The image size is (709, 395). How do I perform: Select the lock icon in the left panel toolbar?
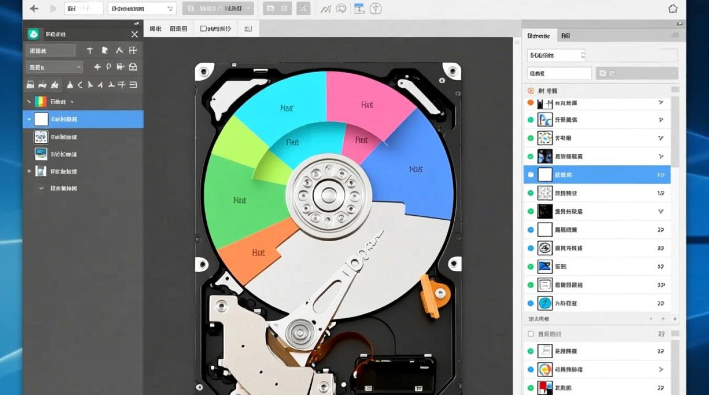(x=133, y=67)
